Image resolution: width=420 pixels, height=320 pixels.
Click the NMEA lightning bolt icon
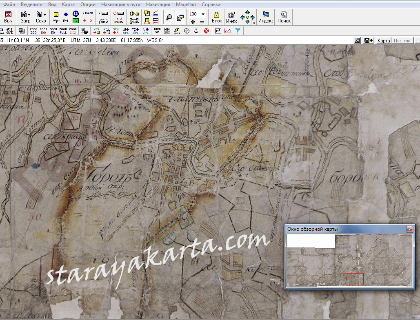(x=177, y=31)
